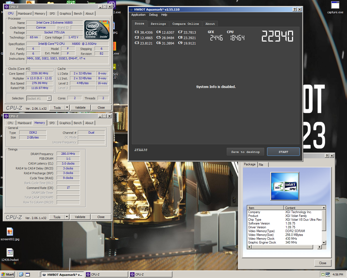Screen dimensions: 347x278
Task: Open CPU tab in lower CPU-Z window
Action: coord(10,123)
